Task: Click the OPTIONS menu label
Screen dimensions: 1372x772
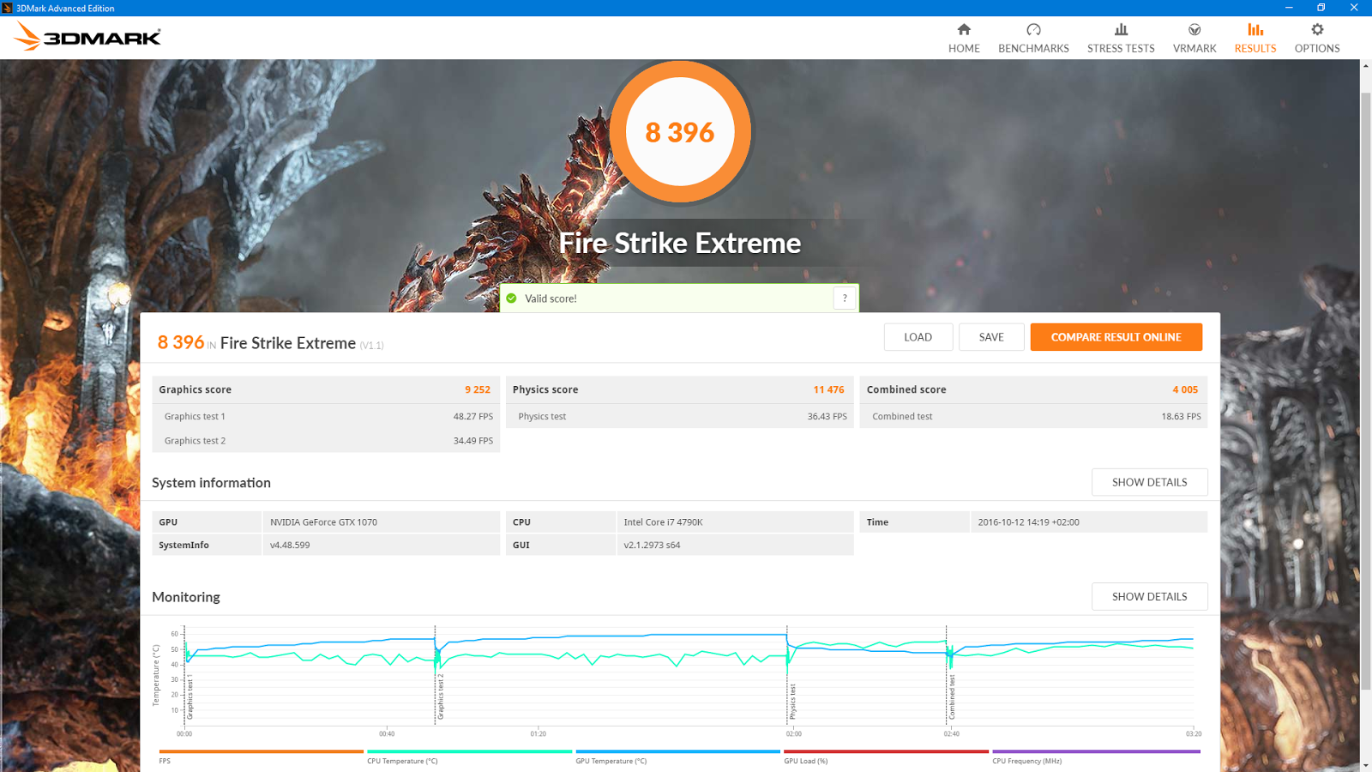Action: (x=1317, y=49)
